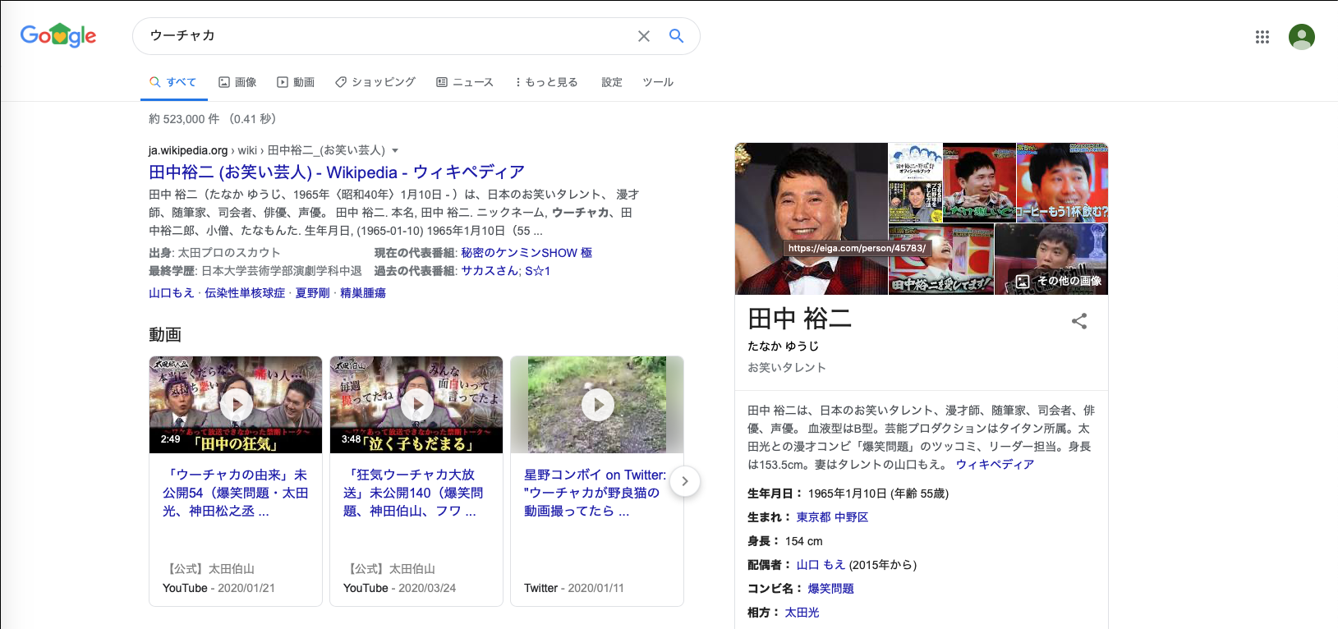Click the 身長 154 cm row

(785, 541)
